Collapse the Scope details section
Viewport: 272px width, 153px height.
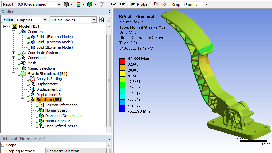[x=3, y=145]
